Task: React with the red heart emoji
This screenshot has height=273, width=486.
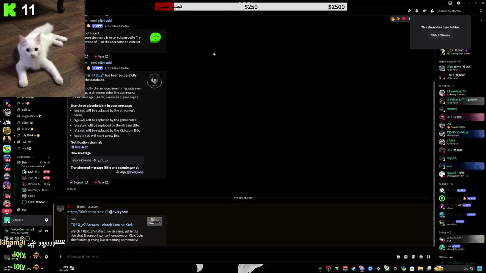Action: 404,19
